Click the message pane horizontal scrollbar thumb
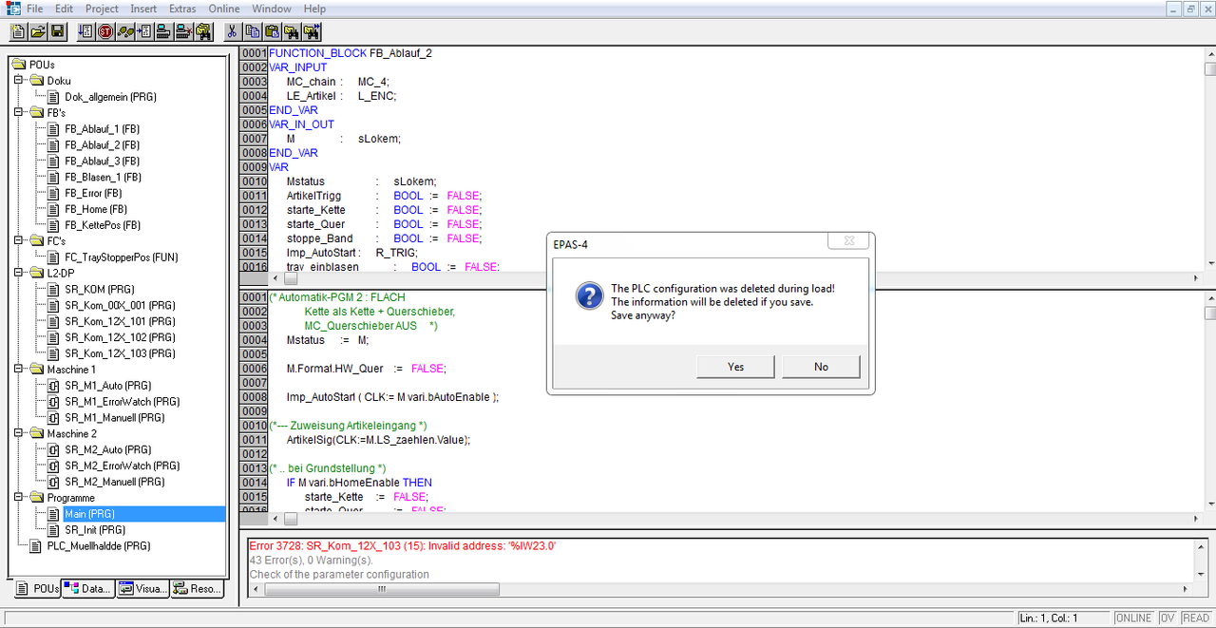 [x=382, y=589]
